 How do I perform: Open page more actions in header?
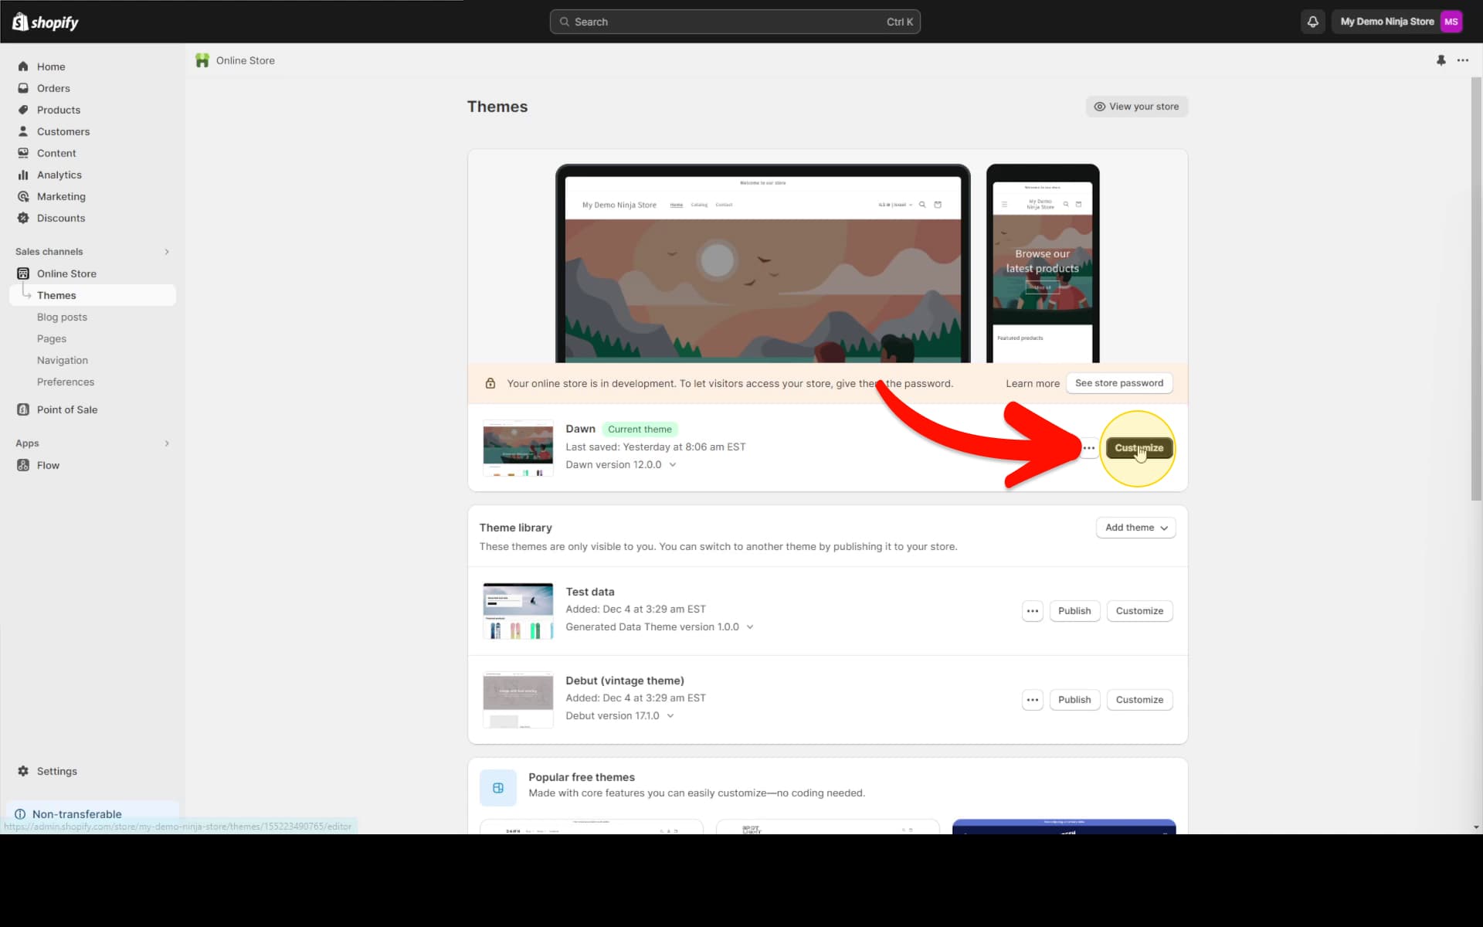pos(1462,60)
